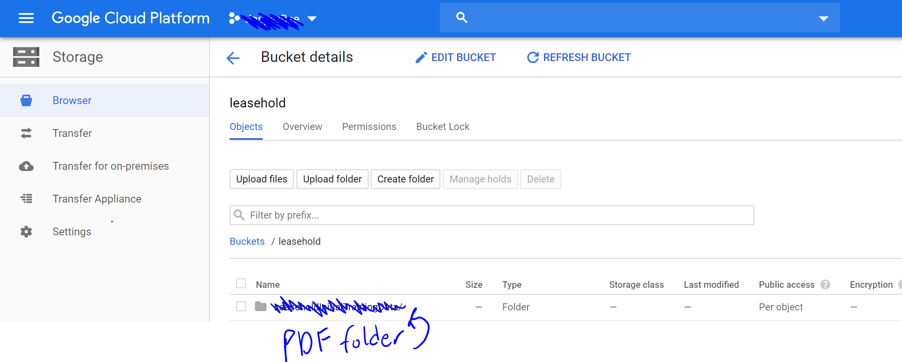Click the Upload folder button

333,179
